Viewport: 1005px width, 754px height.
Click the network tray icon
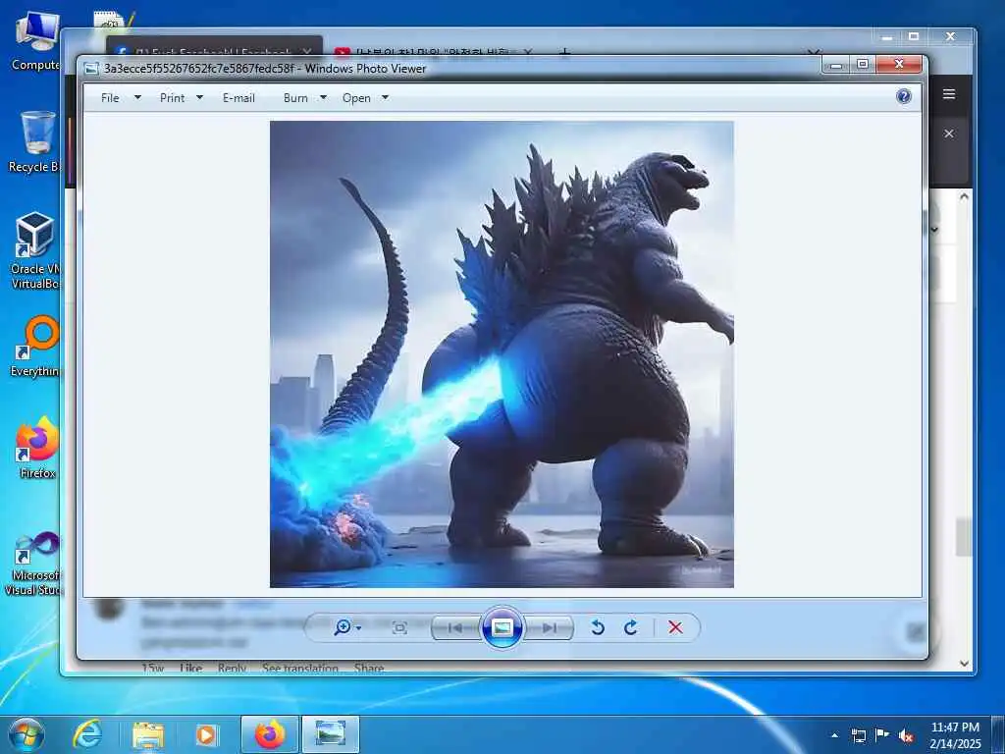[x=858, y=735]
